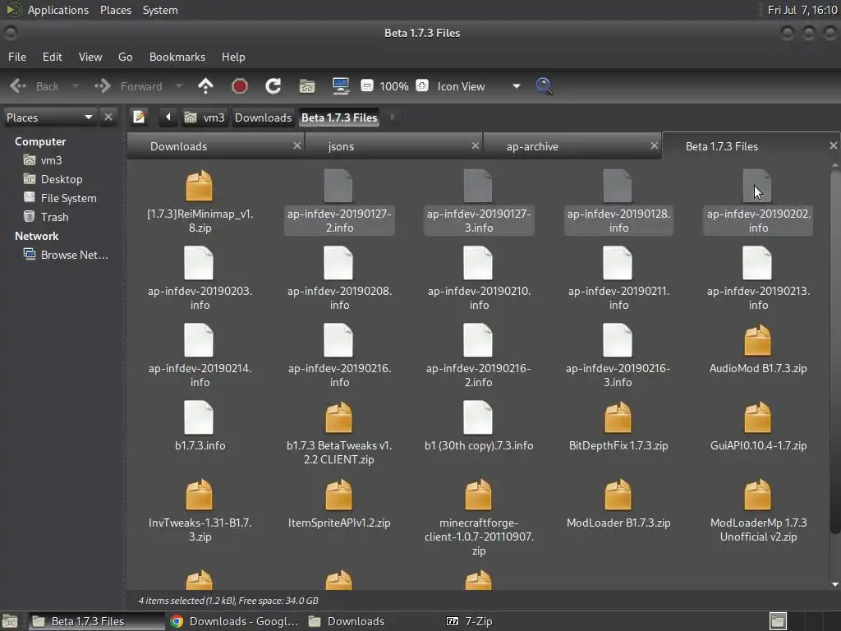The width and height of the screenshot is (841, 631).
Task: Select the ap-infdev-20190203.info file
Action: [200, 279]
